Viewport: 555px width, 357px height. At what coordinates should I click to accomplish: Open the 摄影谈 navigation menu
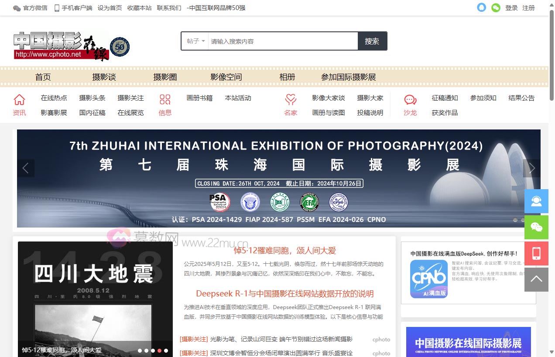(105, 77)
